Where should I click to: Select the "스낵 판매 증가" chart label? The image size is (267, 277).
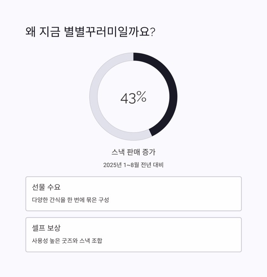click(x=133, y=152)
